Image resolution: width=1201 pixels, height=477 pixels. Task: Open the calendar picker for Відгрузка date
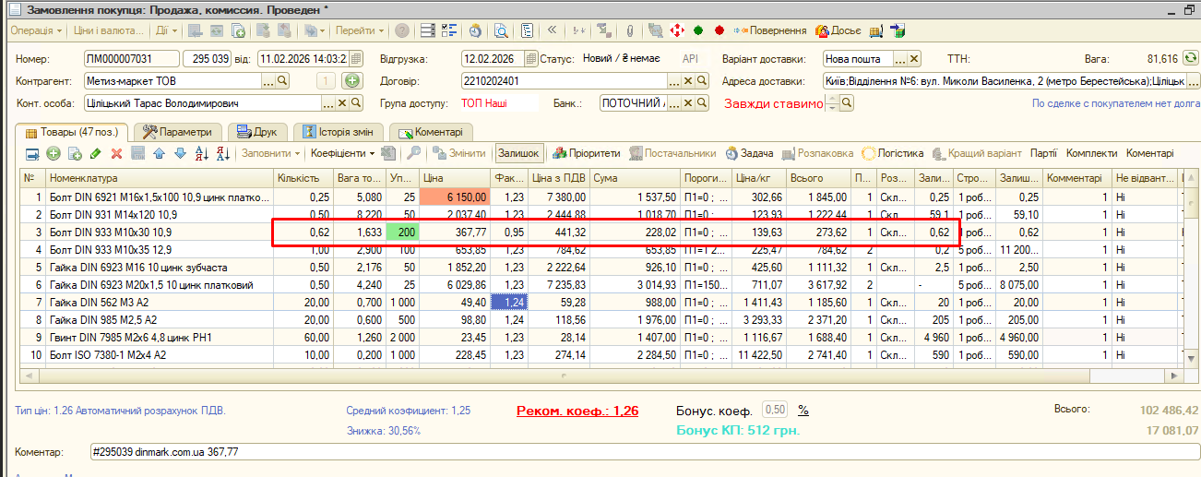pyautogui.click(x=531, y=58)
